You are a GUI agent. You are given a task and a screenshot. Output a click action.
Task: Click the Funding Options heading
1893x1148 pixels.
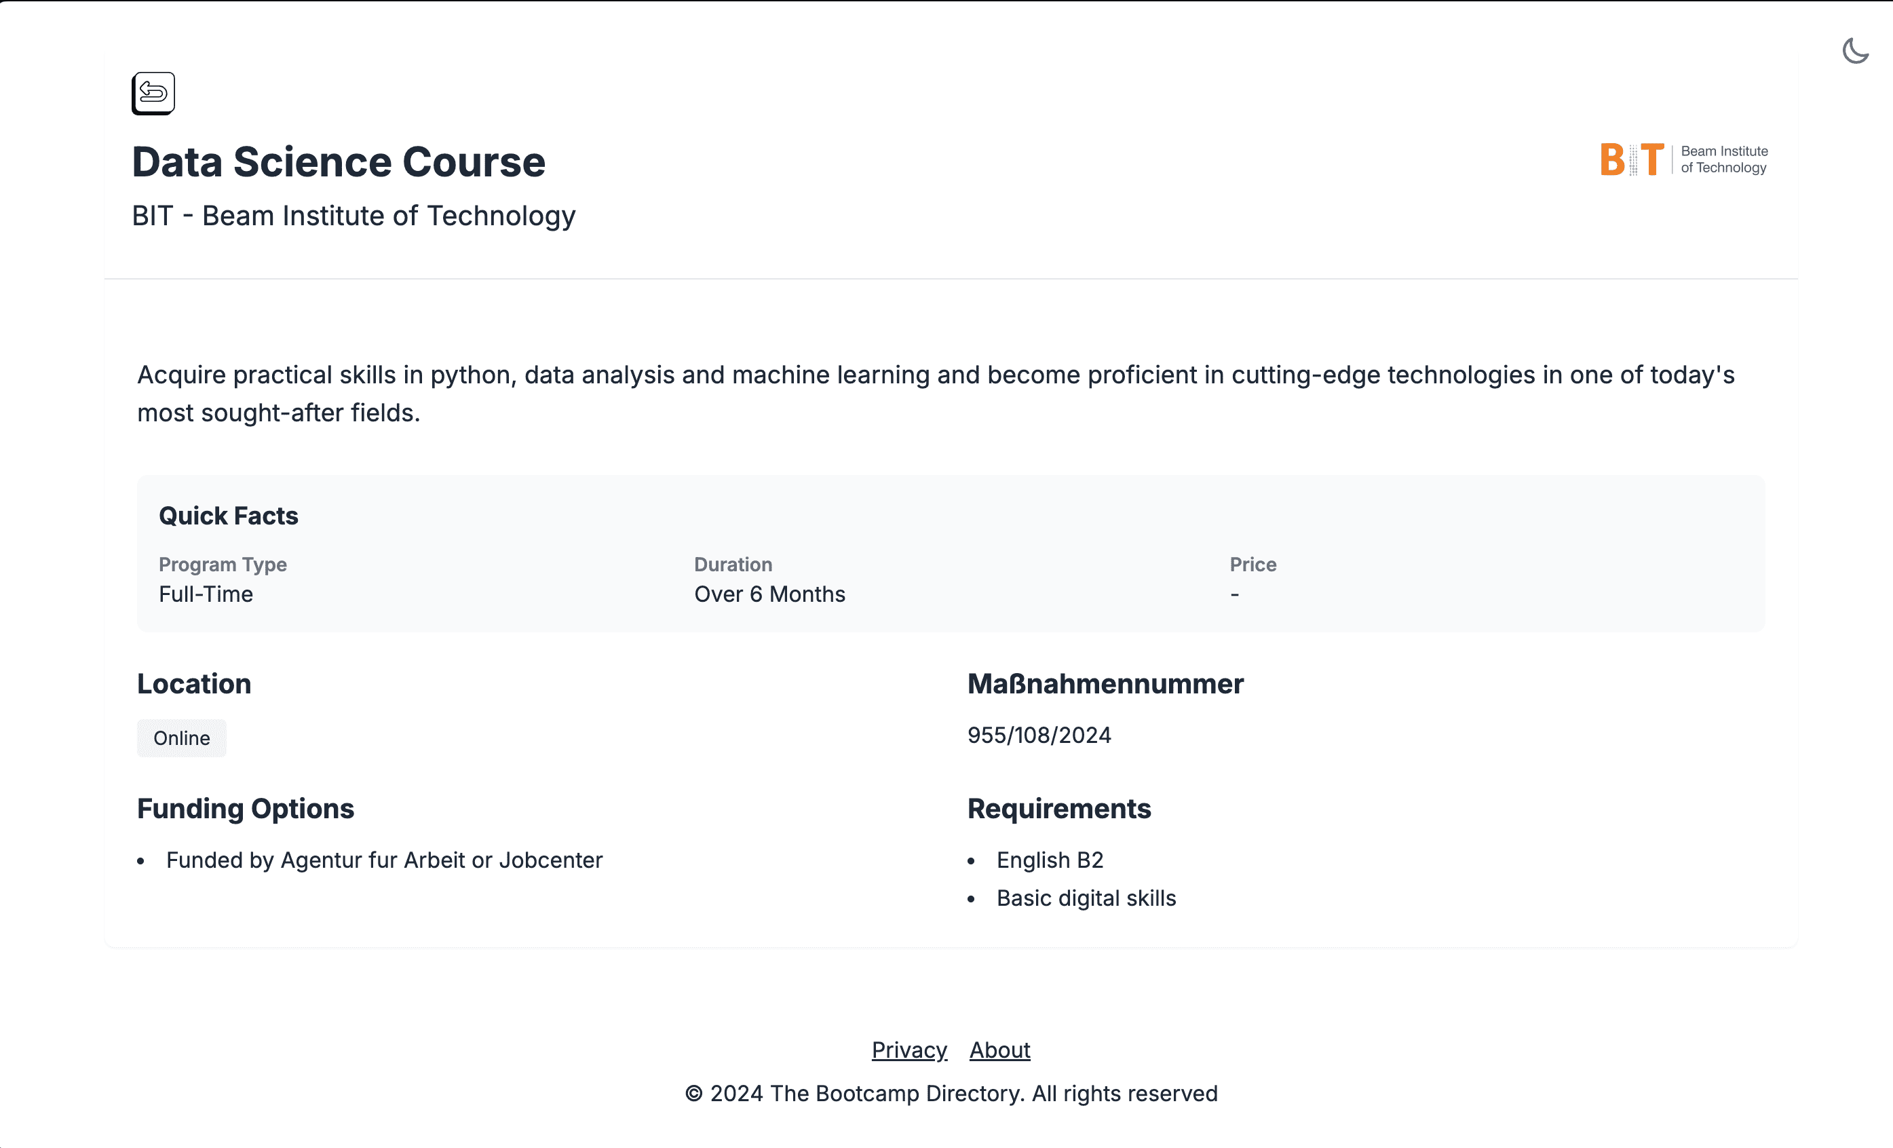245,808
